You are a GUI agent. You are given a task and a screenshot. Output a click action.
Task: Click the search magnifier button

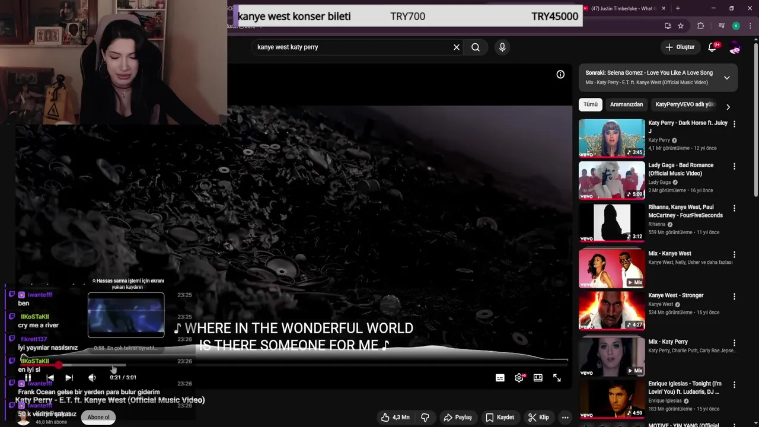click(476, 47)
